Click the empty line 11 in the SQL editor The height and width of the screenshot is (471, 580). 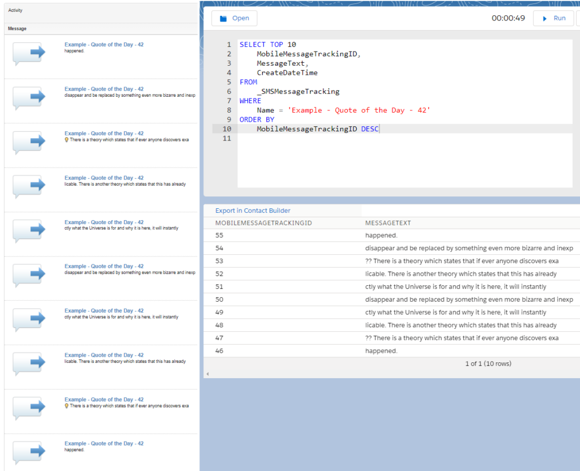(x=340, y=139)
